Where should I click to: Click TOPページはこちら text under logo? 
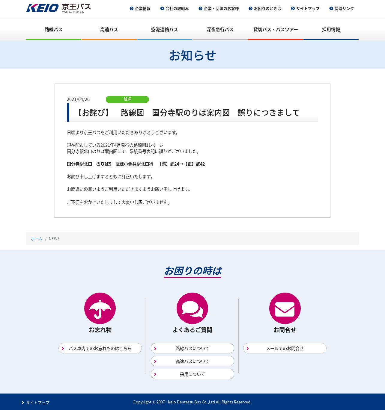coord(73,12)
